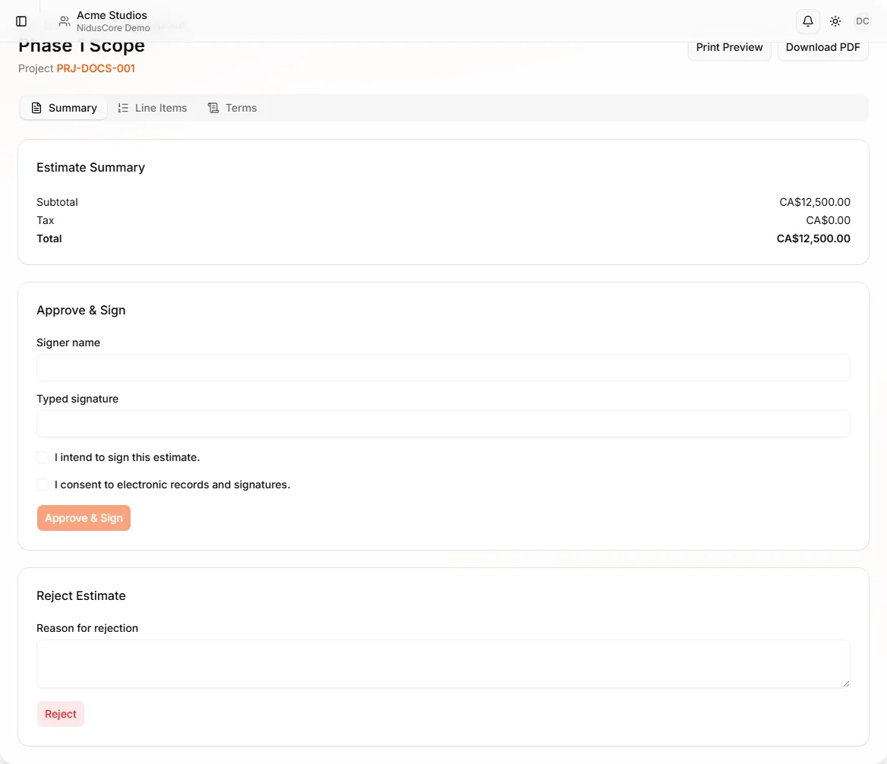Viewport: 887px width, 764px height.
Task: Grab the rejection textarea resize handle
Action: [x=846, y=683]
